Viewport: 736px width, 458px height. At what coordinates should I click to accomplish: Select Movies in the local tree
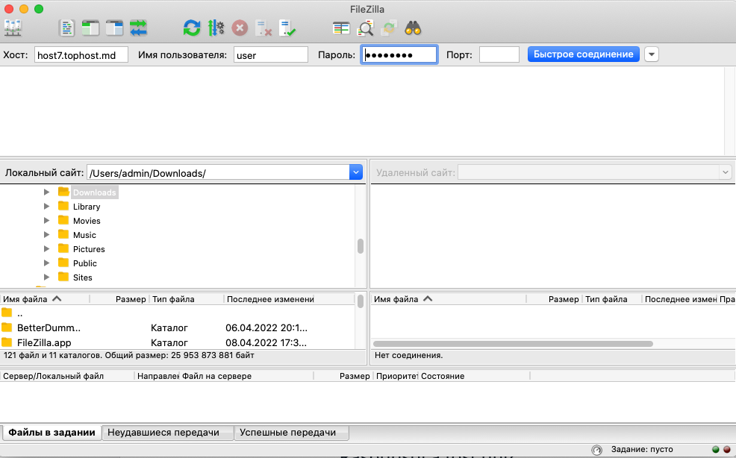point(87,221)
